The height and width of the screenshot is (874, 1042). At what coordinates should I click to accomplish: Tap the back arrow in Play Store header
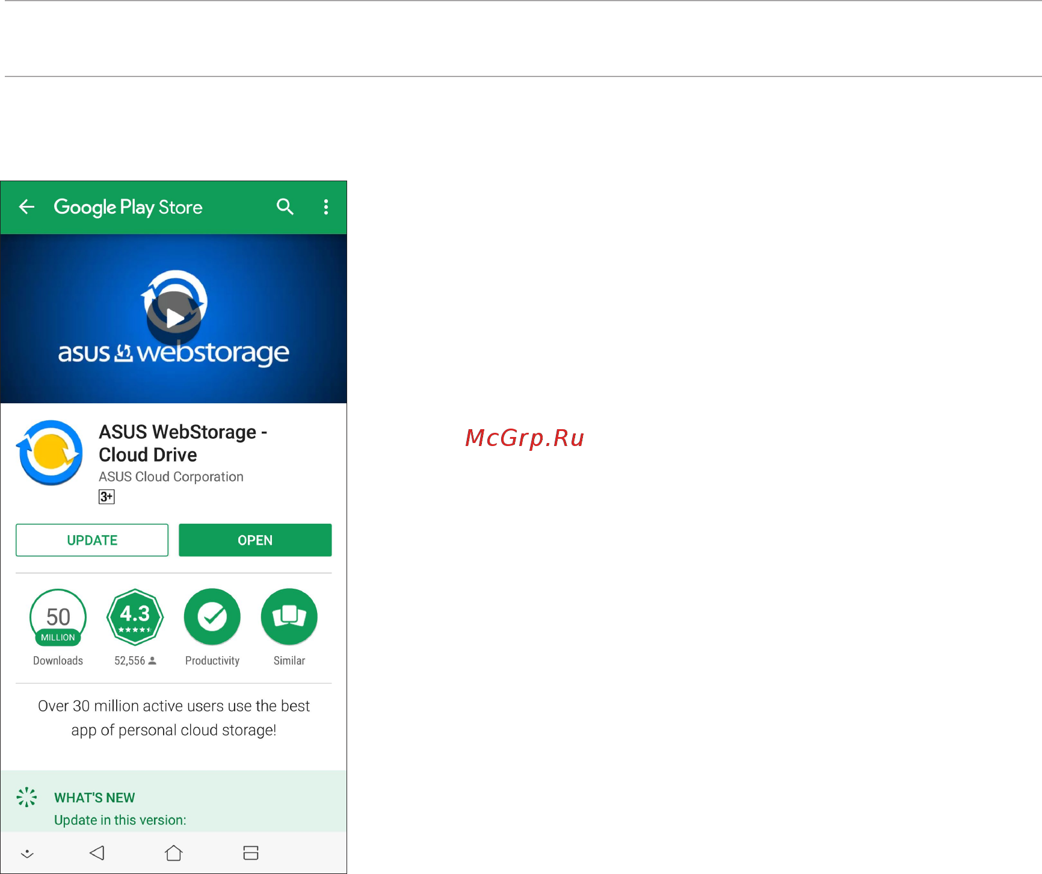[x=27, y=207]
